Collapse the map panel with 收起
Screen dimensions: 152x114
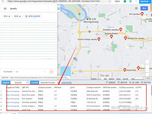click(x=147, y=78)
